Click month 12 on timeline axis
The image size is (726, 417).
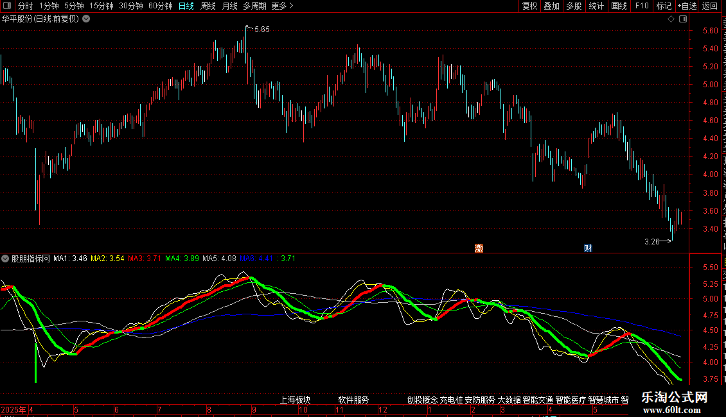click(x=382, y=409)
